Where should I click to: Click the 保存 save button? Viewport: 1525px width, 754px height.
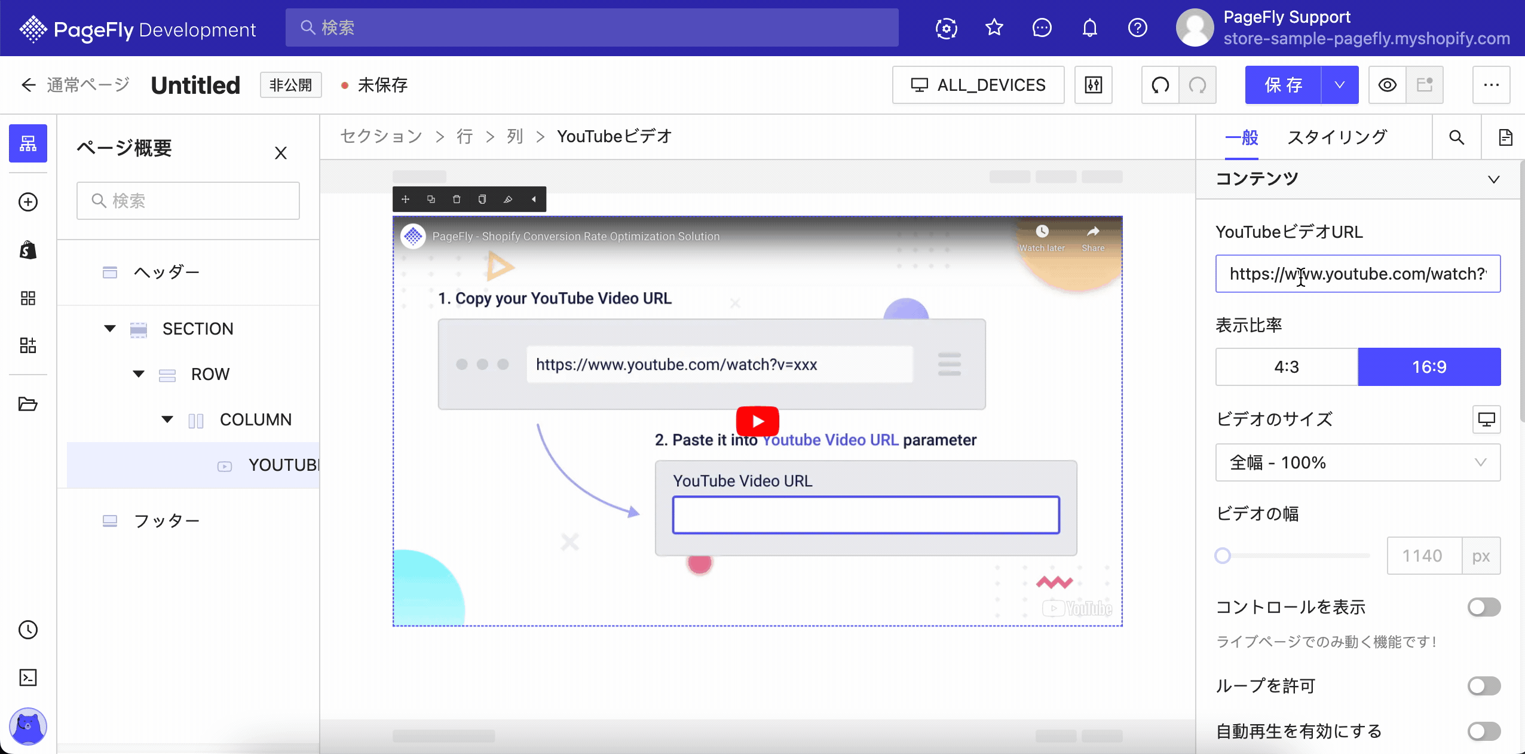(1284, 85)
